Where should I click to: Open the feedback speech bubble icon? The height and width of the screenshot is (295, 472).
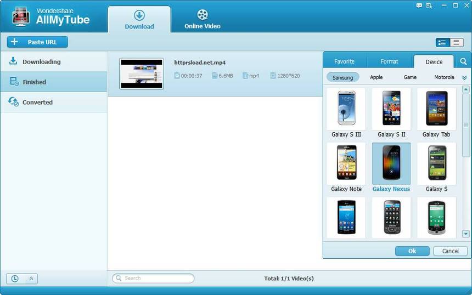(419, 5)
